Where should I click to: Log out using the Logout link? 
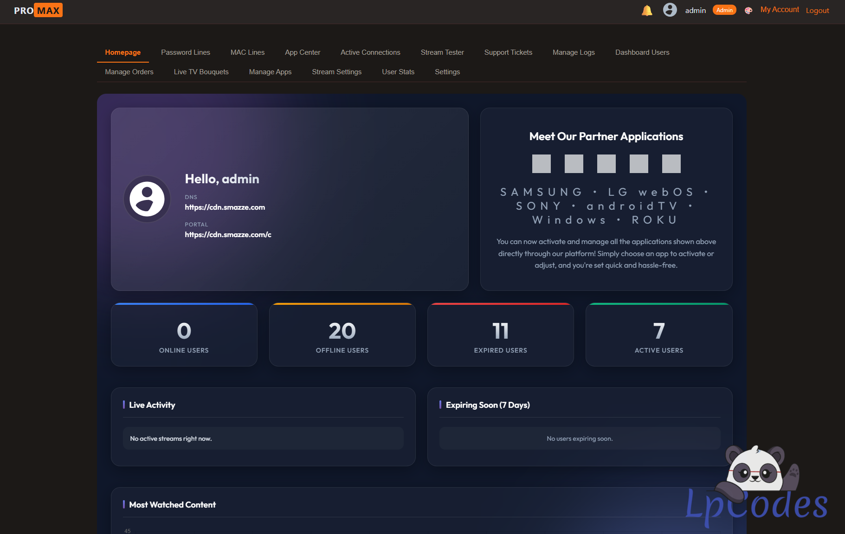[817, 11]
